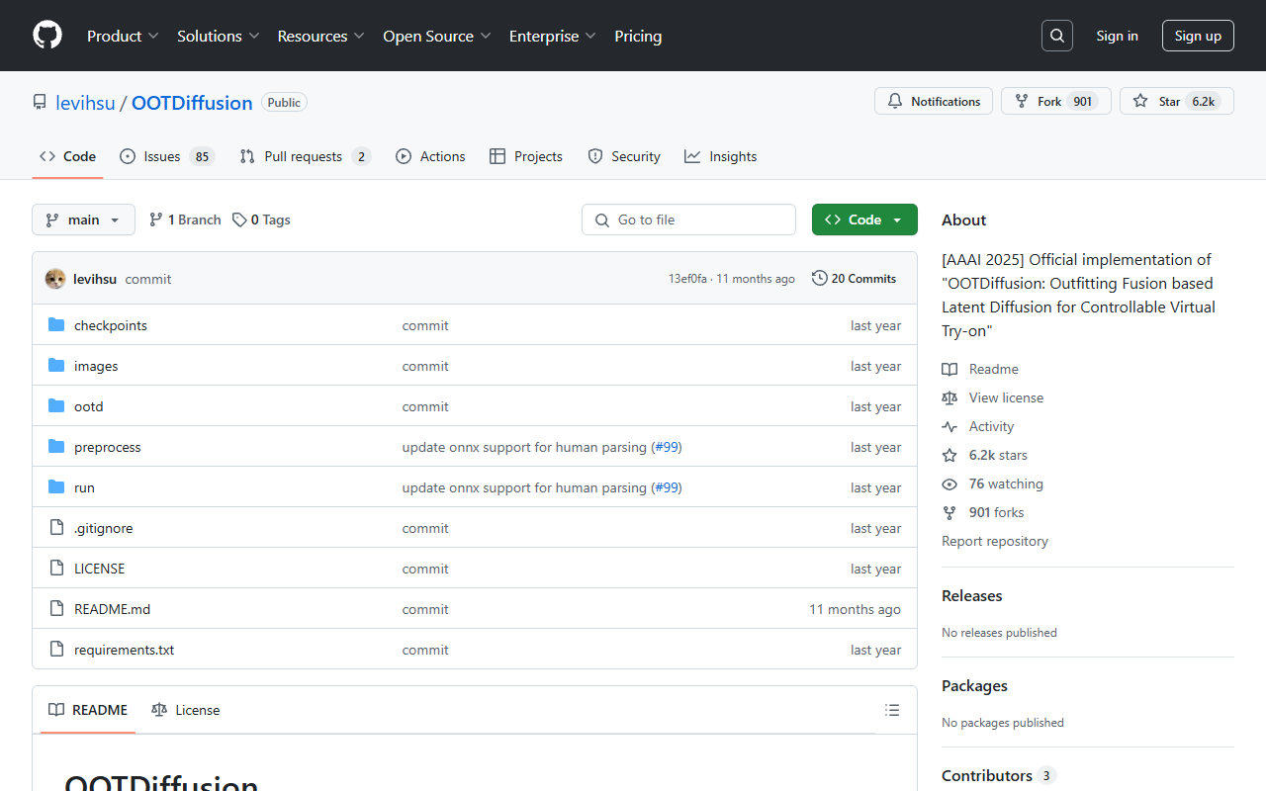Image resolution: width=1266 pixels, height=791 pixels.
Task: Expand the Resources menu
Action: tap(321, 36)
